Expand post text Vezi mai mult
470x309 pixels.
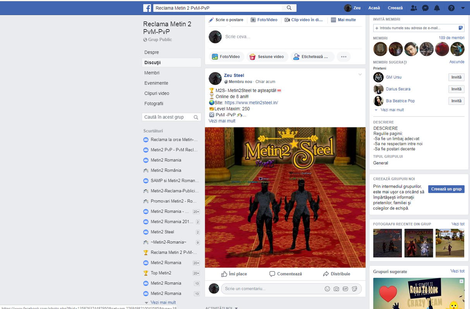click(x=222, y=121)
